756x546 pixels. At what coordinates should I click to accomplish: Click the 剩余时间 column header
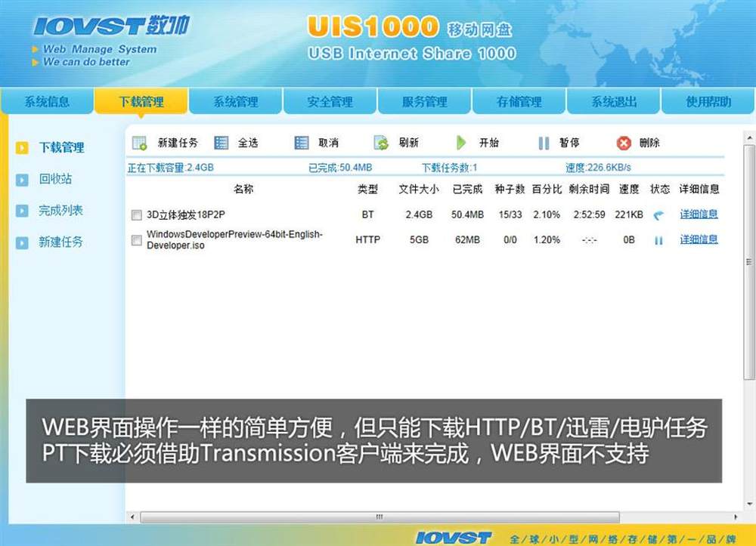[x=589, y=189]
